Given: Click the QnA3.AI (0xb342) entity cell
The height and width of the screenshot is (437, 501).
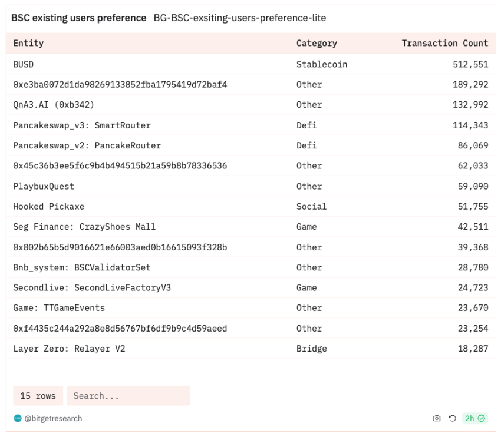Looking at the screenshot, I should click(x=54, y=105).
